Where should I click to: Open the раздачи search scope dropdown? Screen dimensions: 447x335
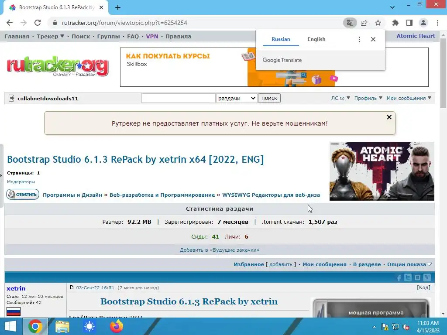point(237,98)
